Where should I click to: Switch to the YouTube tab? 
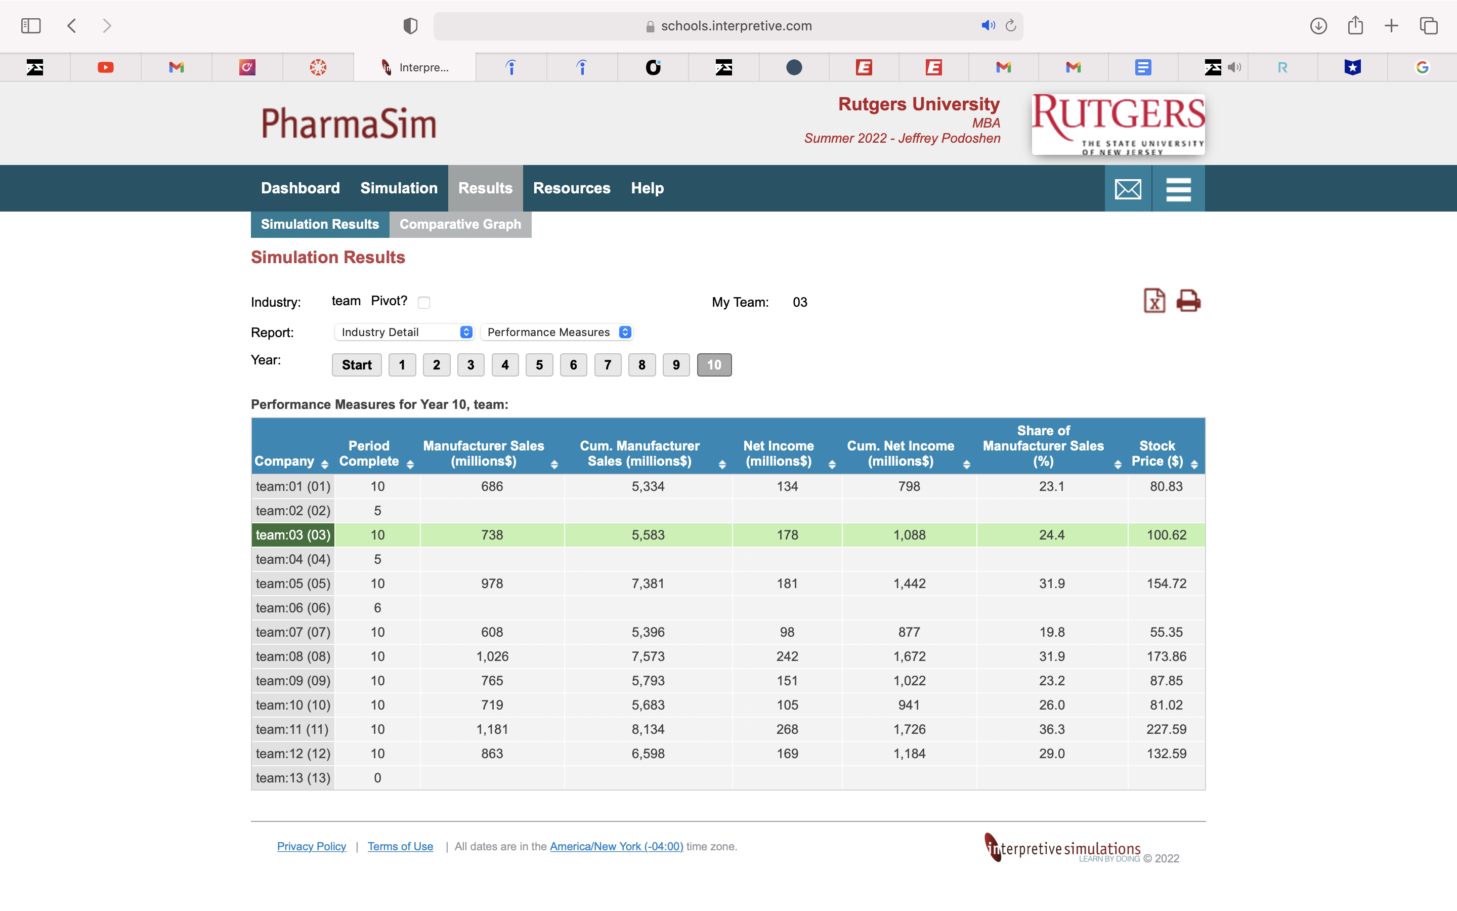(105, 67)
